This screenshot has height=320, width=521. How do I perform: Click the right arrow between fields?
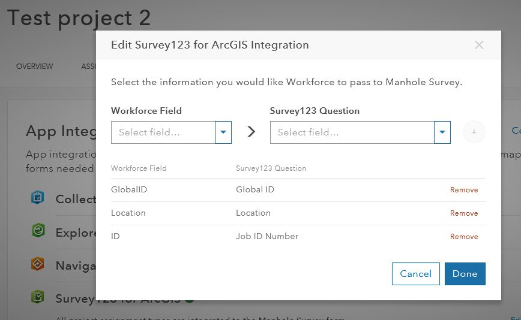251,132
